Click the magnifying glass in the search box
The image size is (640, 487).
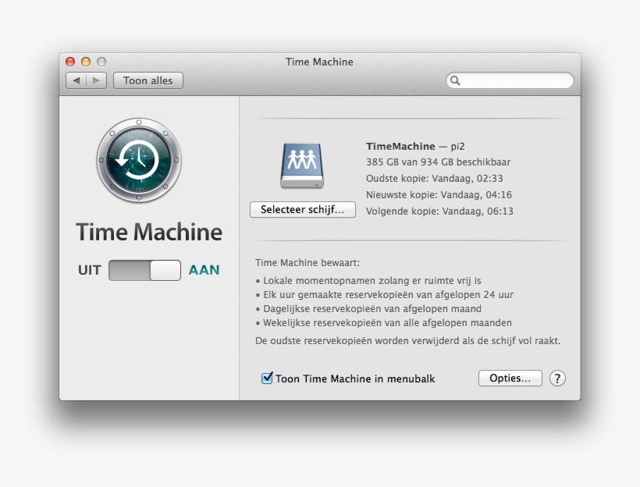point(455,80)
